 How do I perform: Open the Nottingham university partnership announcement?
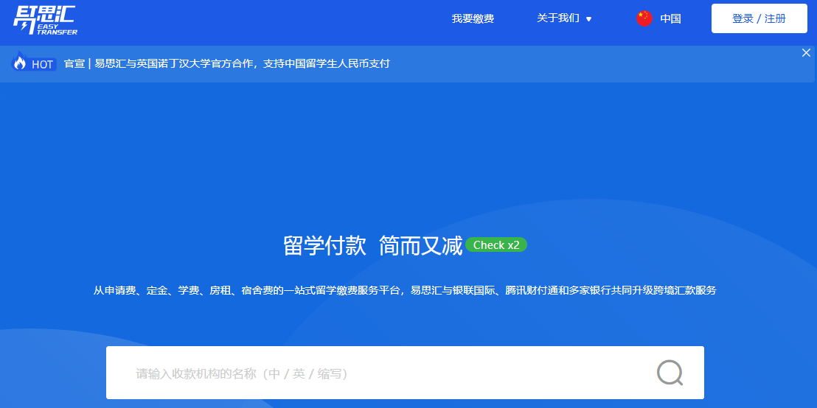pyautogui.click(x=226, y=63)
